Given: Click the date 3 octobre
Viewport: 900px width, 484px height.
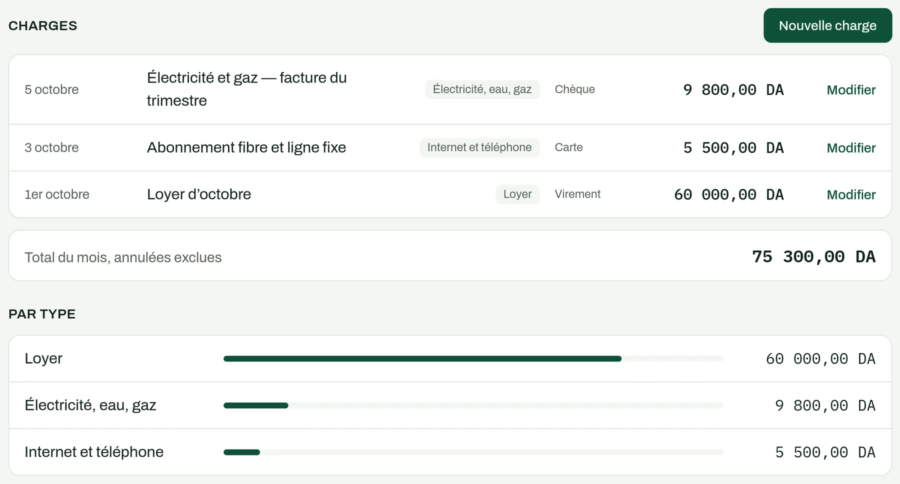Looking at the screenshot, I should (x=51, y=147).
